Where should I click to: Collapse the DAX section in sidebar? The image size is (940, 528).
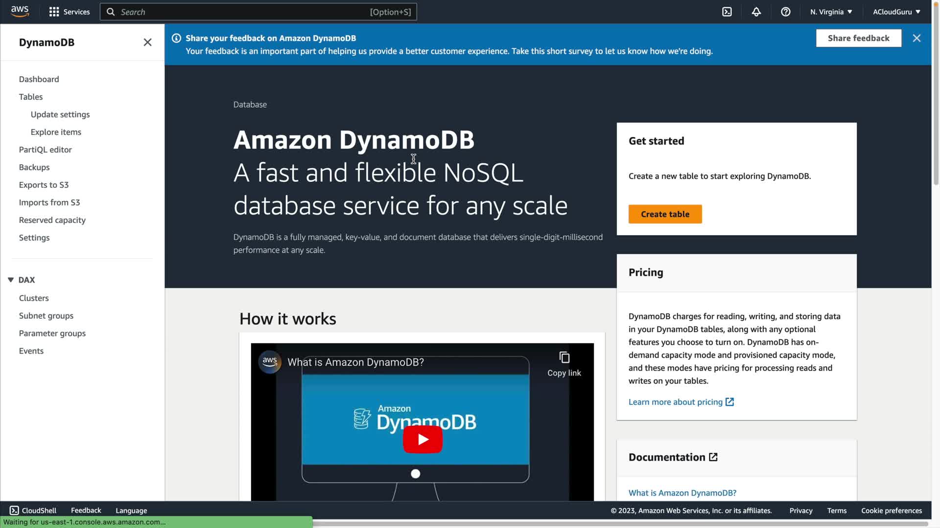[x=11, y=280]
